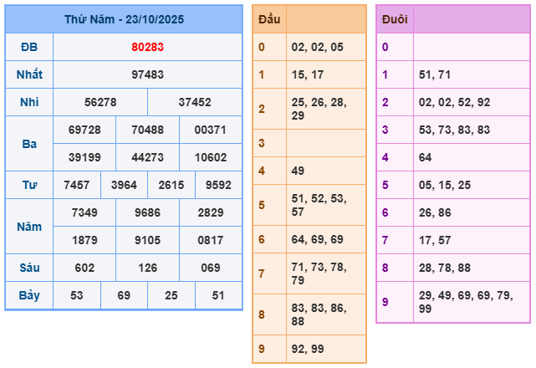Click the header "Thứ Năm - 23/10/2025"
The height and width of the screenshot is (368, 536).
click(x=124, y=19)
